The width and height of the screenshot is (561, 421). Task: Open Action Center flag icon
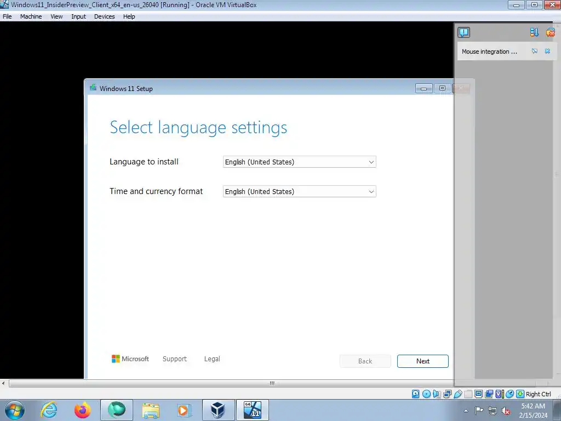point(479,411)
